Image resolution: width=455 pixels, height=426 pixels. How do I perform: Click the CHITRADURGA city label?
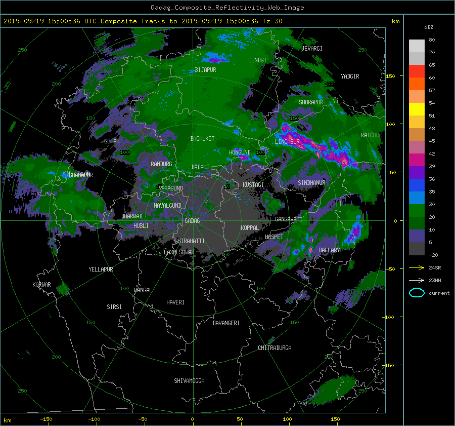pos(275,348)
